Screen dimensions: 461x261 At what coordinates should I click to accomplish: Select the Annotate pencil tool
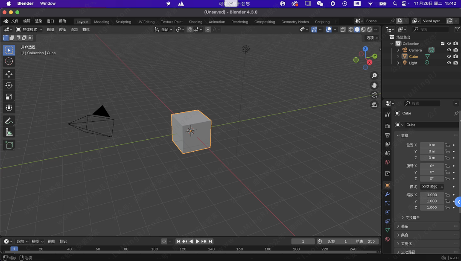click(x=9, y=121)
